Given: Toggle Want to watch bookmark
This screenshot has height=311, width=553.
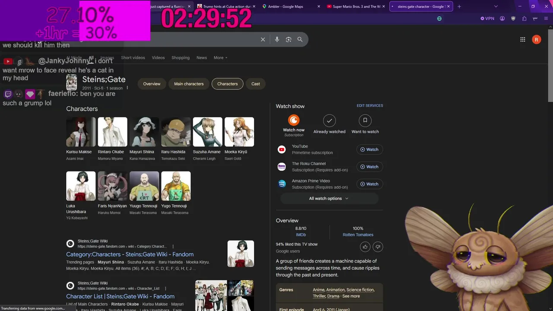Looking at the screenshot, I should pyautogui.click(x=365, y=120).
